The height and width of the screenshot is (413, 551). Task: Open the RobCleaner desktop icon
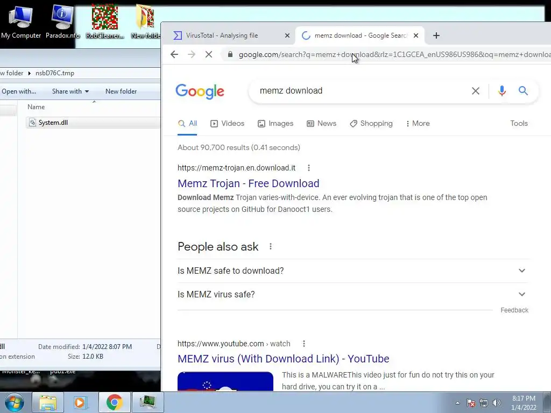[105, 21]
